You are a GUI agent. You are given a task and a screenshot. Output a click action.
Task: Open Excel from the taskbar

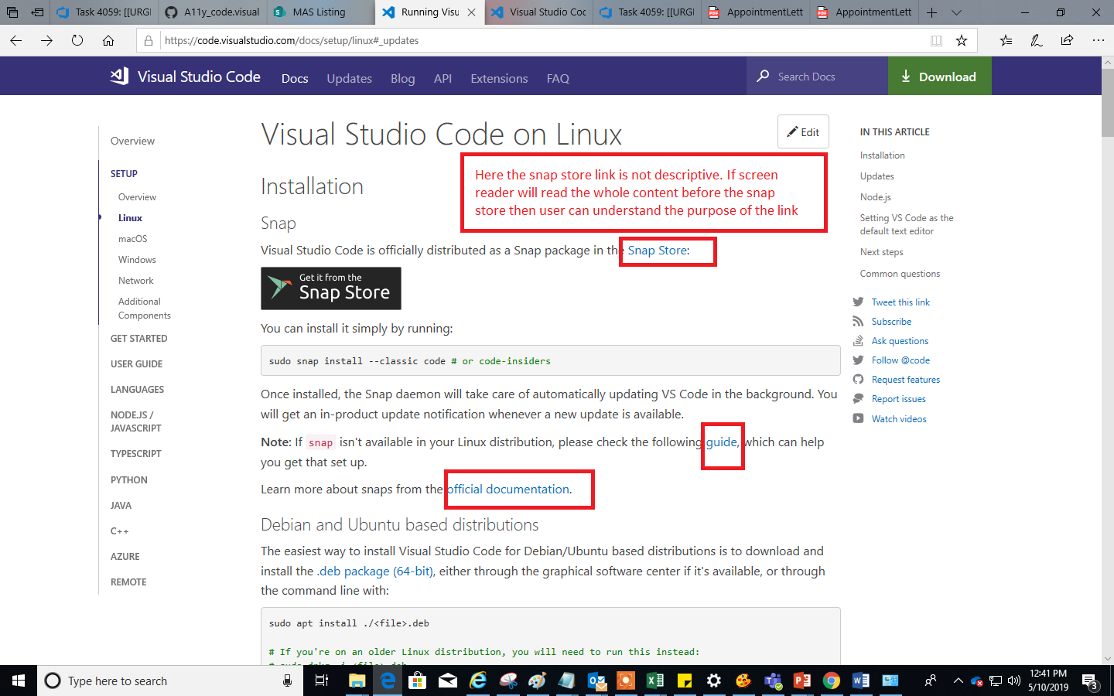(x=654, y=681)
